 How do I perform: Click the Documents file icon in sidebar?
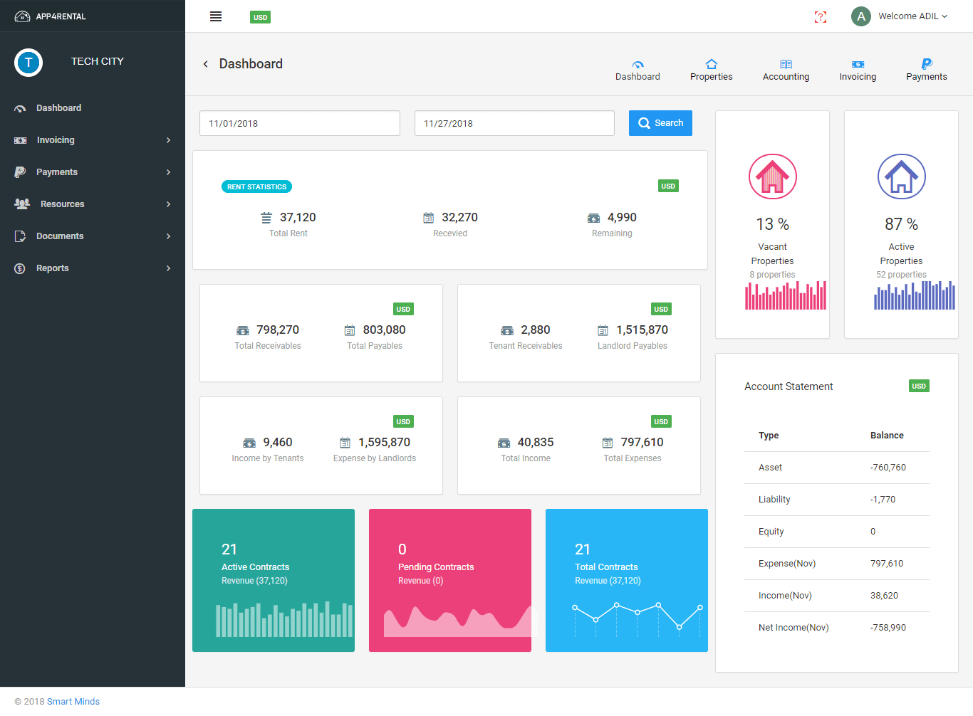pos(20,236)
